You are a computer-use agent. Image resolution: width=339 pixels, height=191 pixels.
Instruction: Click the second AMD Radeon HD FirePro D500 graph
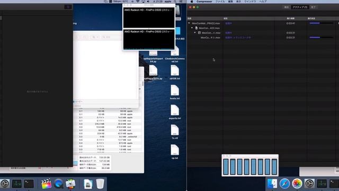[149, 39]
